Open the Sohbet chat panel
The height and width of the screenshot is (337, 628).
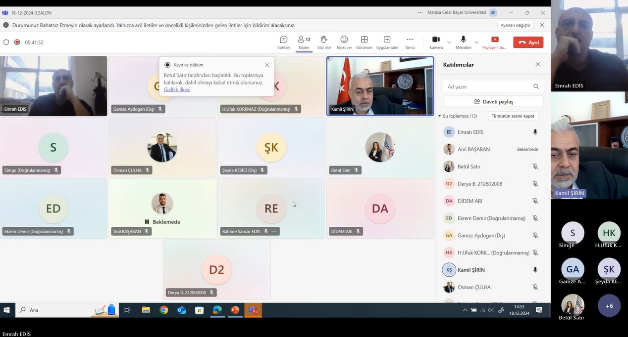(283, 42)
